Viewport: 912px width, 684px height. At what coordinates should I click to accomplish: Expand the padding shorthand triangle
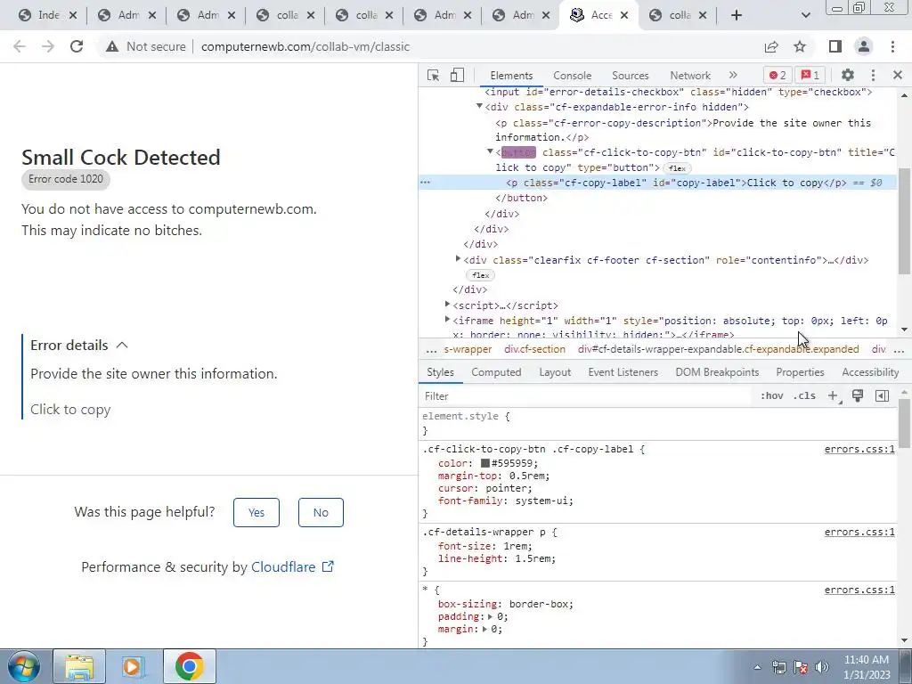491,616
